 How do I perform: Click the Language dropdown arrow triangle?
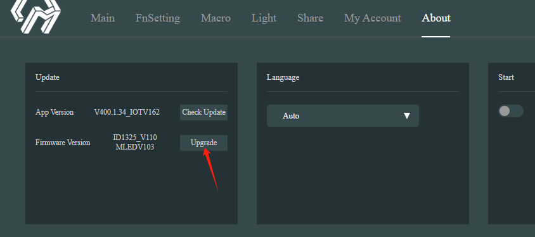tap(407, 116)
